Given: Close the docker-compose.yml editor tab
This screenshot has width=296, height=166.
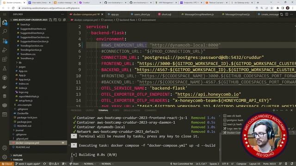Looking at the screenshot, I should coord(102,14).
